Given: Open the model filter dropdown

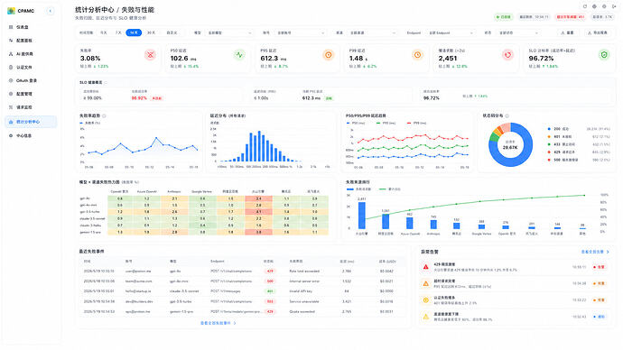Looking at the screenshot, I should [x=229, y=33].
